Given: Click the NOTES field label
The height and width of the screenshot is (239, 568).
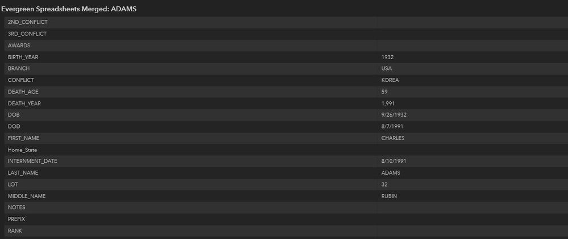Looking at the screenshot, I should (16, 207).
